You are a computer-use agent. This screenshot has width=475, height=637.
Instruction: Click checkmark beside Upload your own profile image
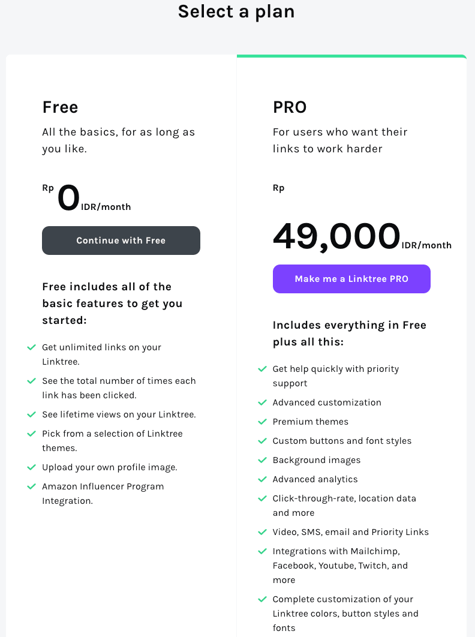[x=31, y=467]
